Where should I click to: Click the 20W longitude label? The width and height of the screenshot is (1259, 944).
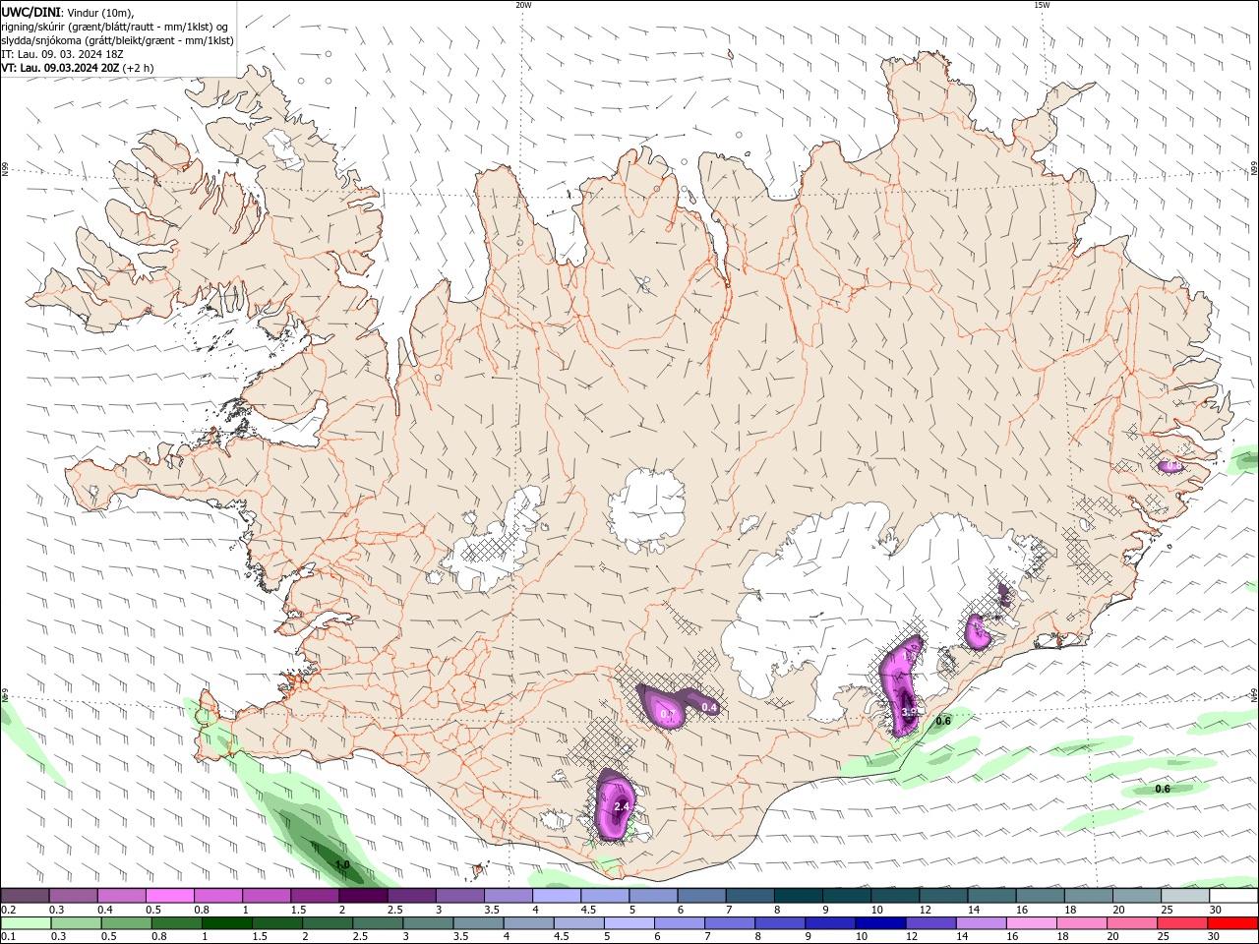click(x=523, y=5)
